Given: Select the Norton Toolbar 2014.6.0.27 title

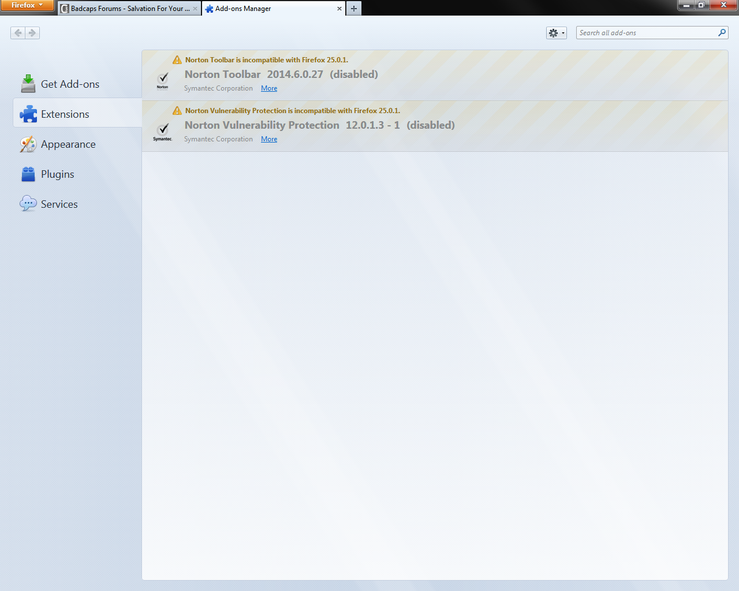Looking at the screenshot, I should 254,74.
